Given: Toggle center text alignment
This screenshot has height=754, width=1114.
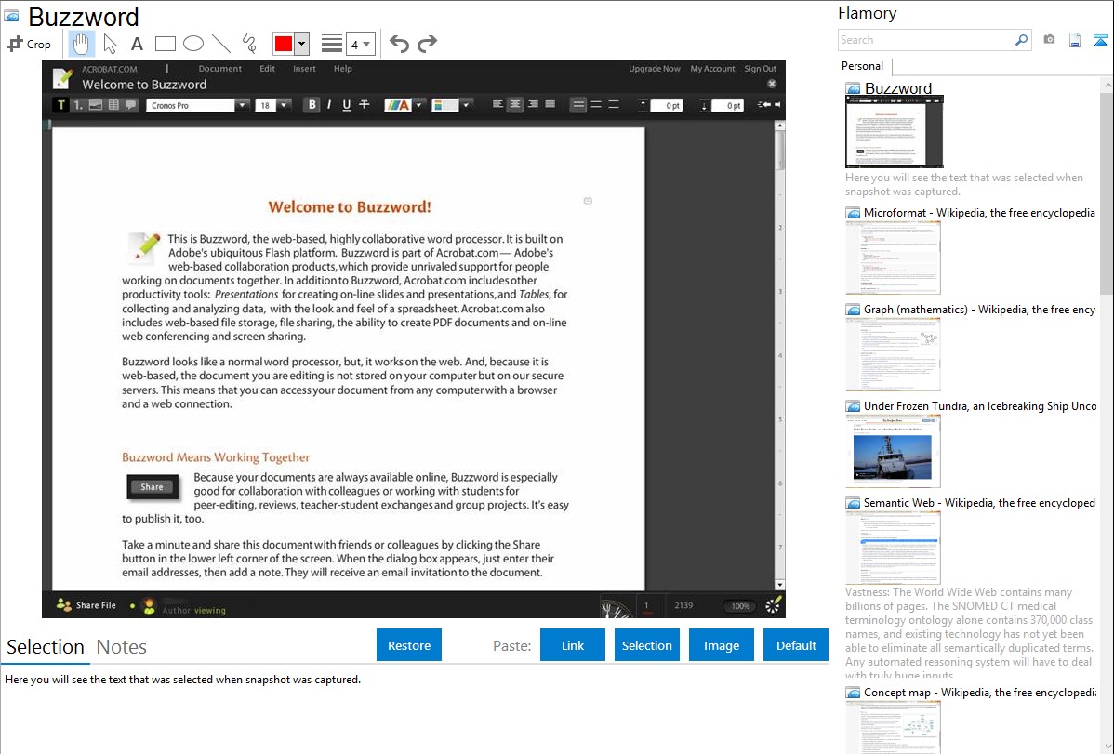Looking at the screenshot, I should [515, 104].
